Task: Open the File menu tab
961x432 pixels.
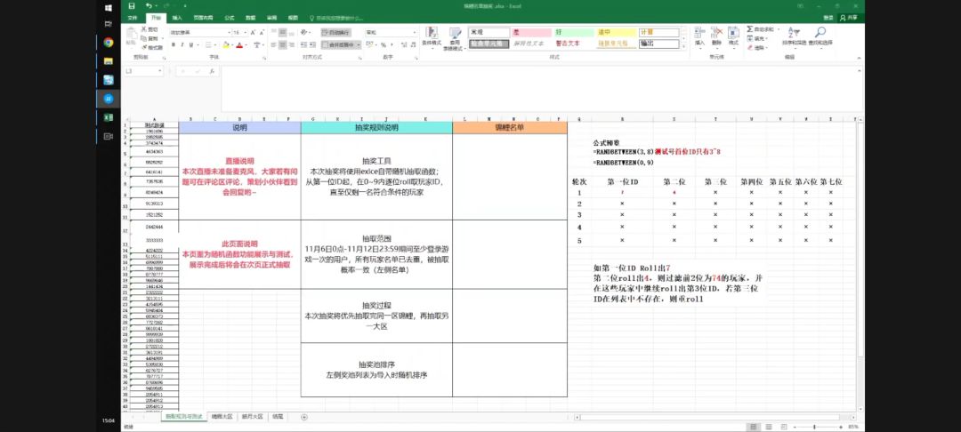Action: pyautogui.click(x=133, y=19)
